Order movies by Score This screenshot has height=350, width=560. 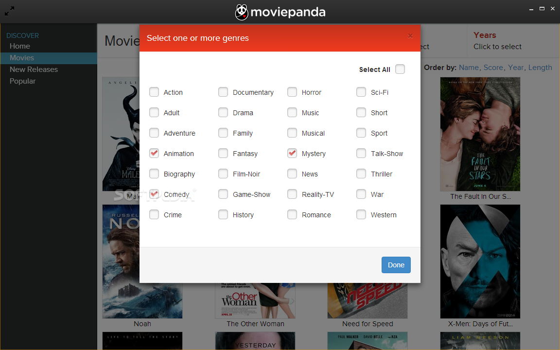(x=493, y=68)
